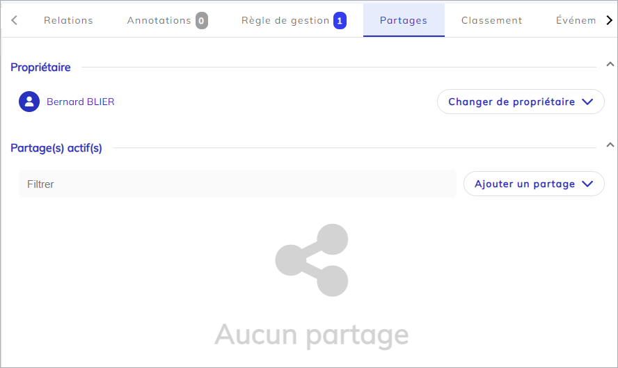Select the active Partages tab
The height and width of the screenshot is (368, 618).
click(404, 20)
